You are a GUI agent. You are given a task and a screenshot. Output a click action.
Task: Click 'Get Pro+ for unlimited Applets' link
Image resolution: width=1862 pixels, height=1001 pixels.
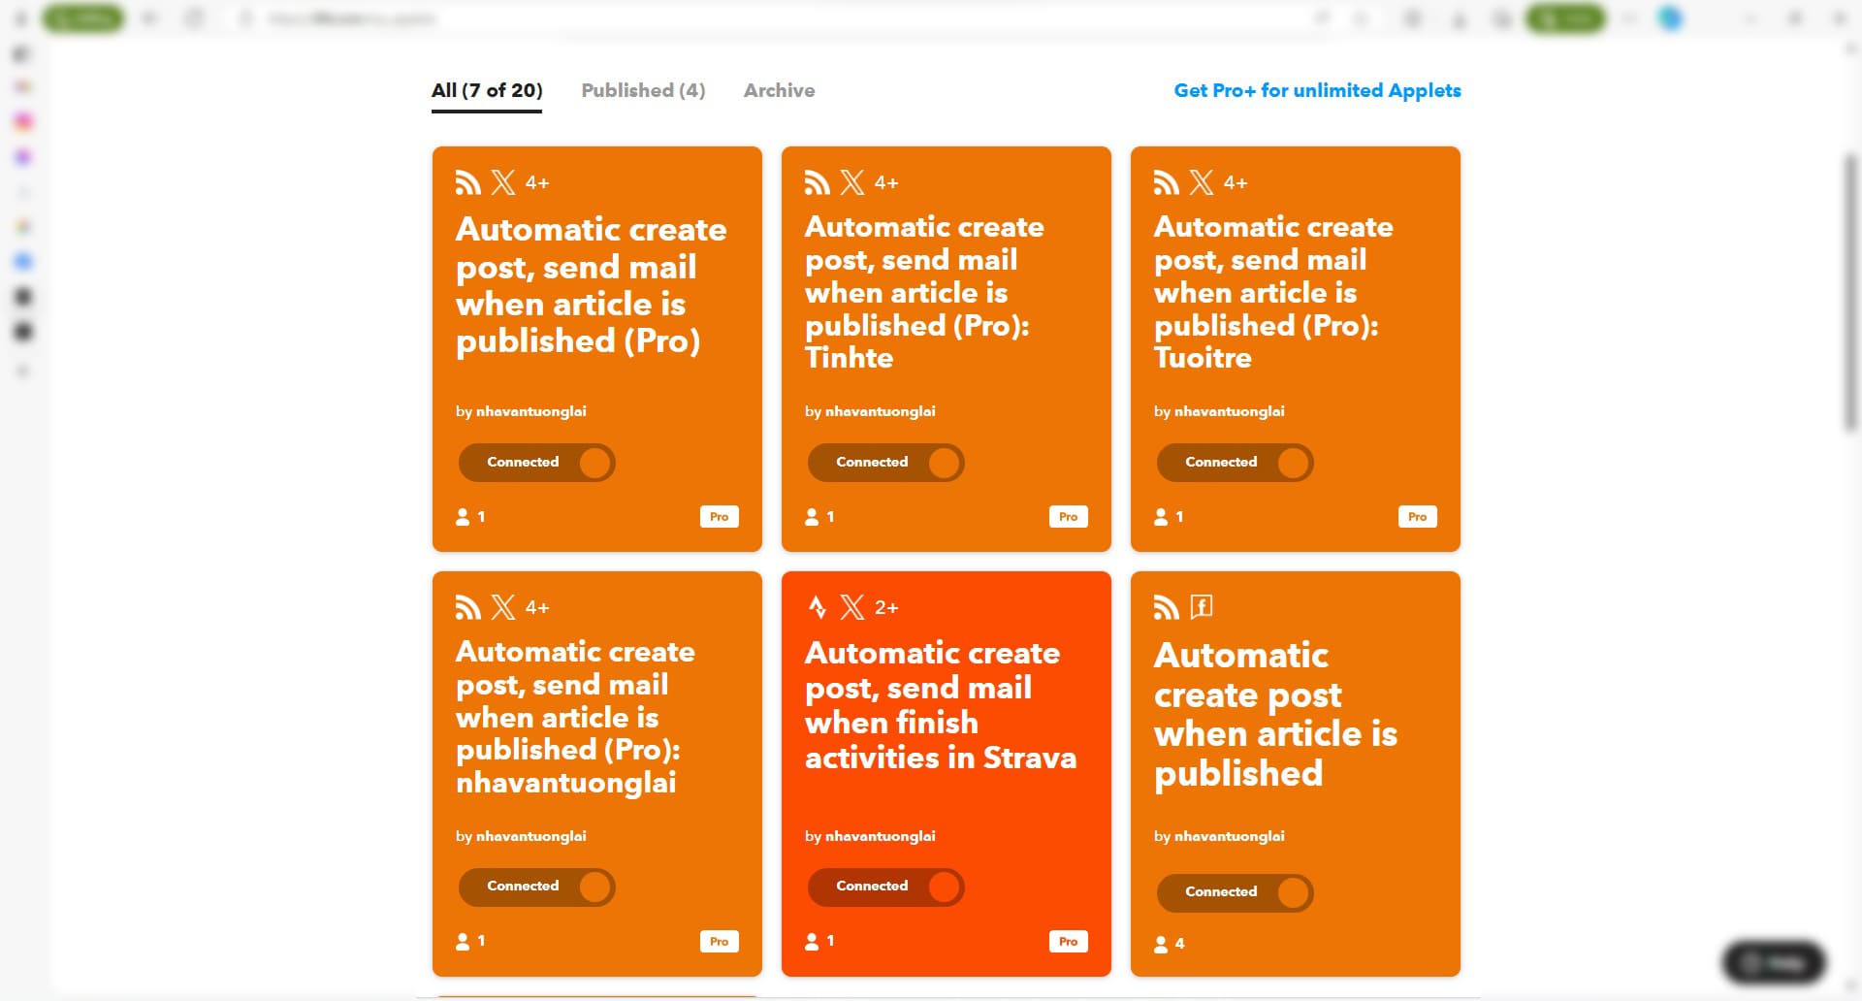click(x=1317, y=90)
